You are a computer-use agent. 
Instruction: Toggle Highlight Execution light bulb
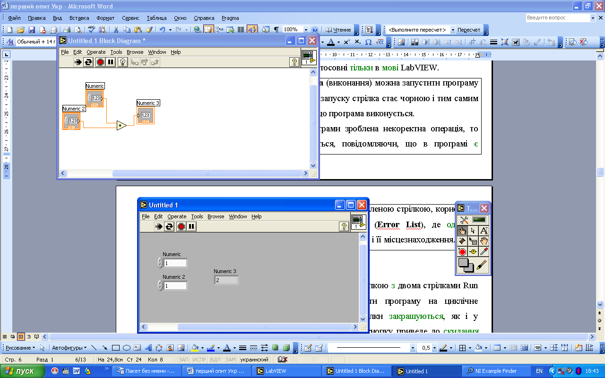coord(122,62)
